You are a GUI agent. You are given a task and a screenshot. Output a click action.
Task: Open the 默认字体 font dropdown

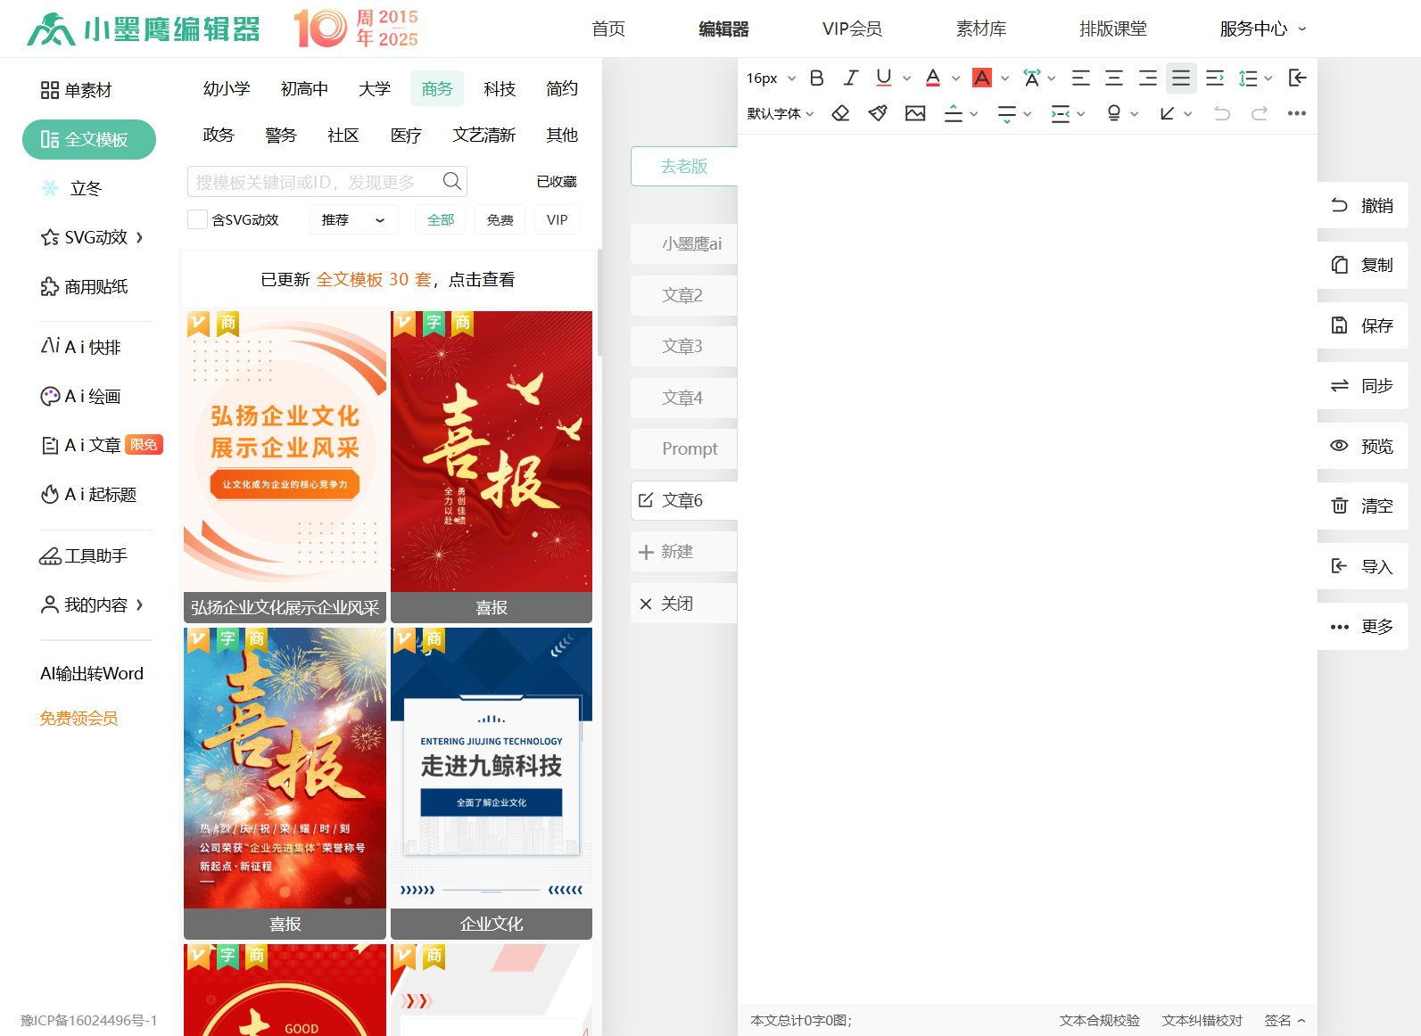781,113
